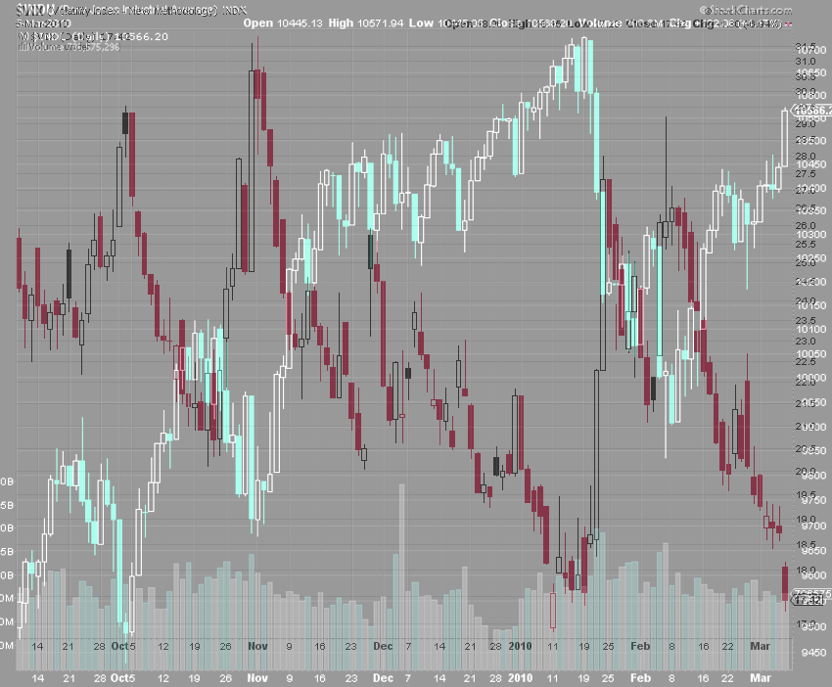832x687 pixels.
Task: Click the 10300 price scale label
Action: point(811,235)
